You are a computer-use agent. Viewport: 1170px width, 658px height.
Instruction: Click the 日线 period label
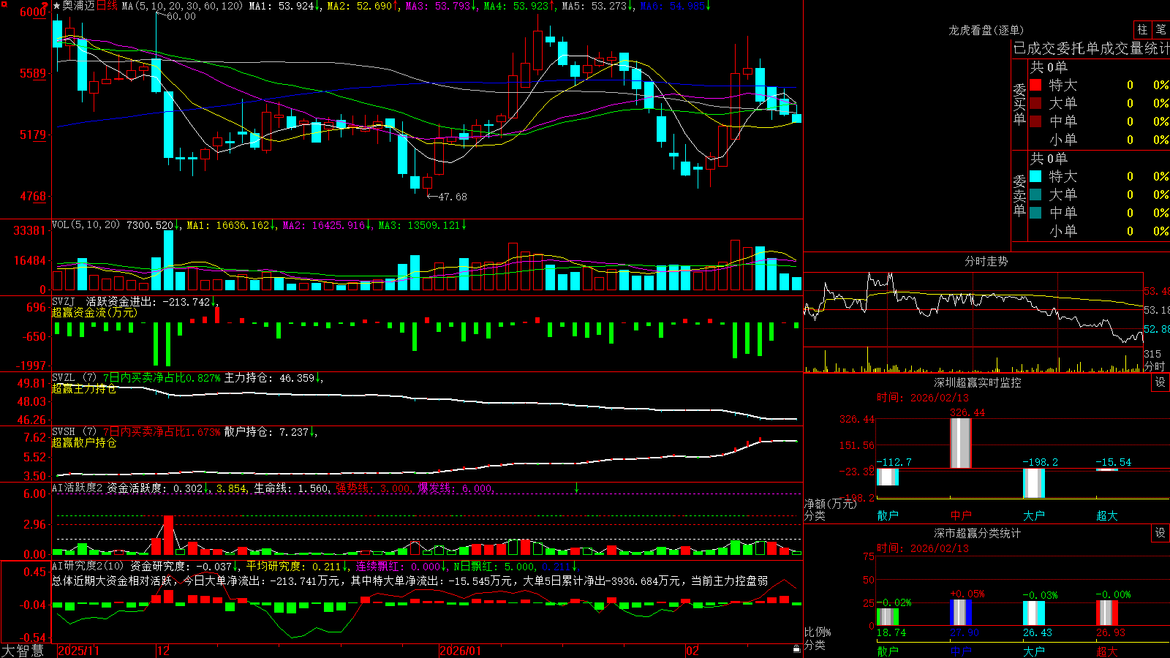[107, 6]
